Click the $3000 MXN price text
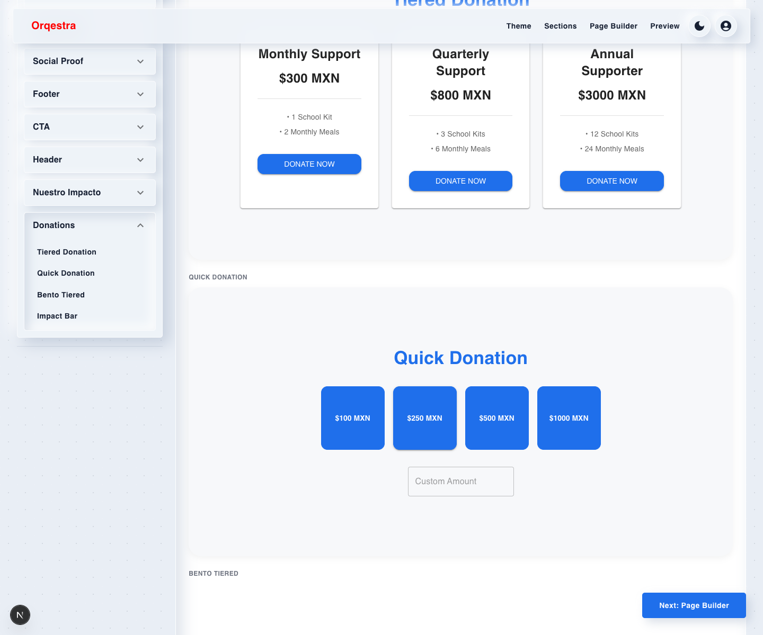The height and width of the screenshot is (635, 763). 612,95
